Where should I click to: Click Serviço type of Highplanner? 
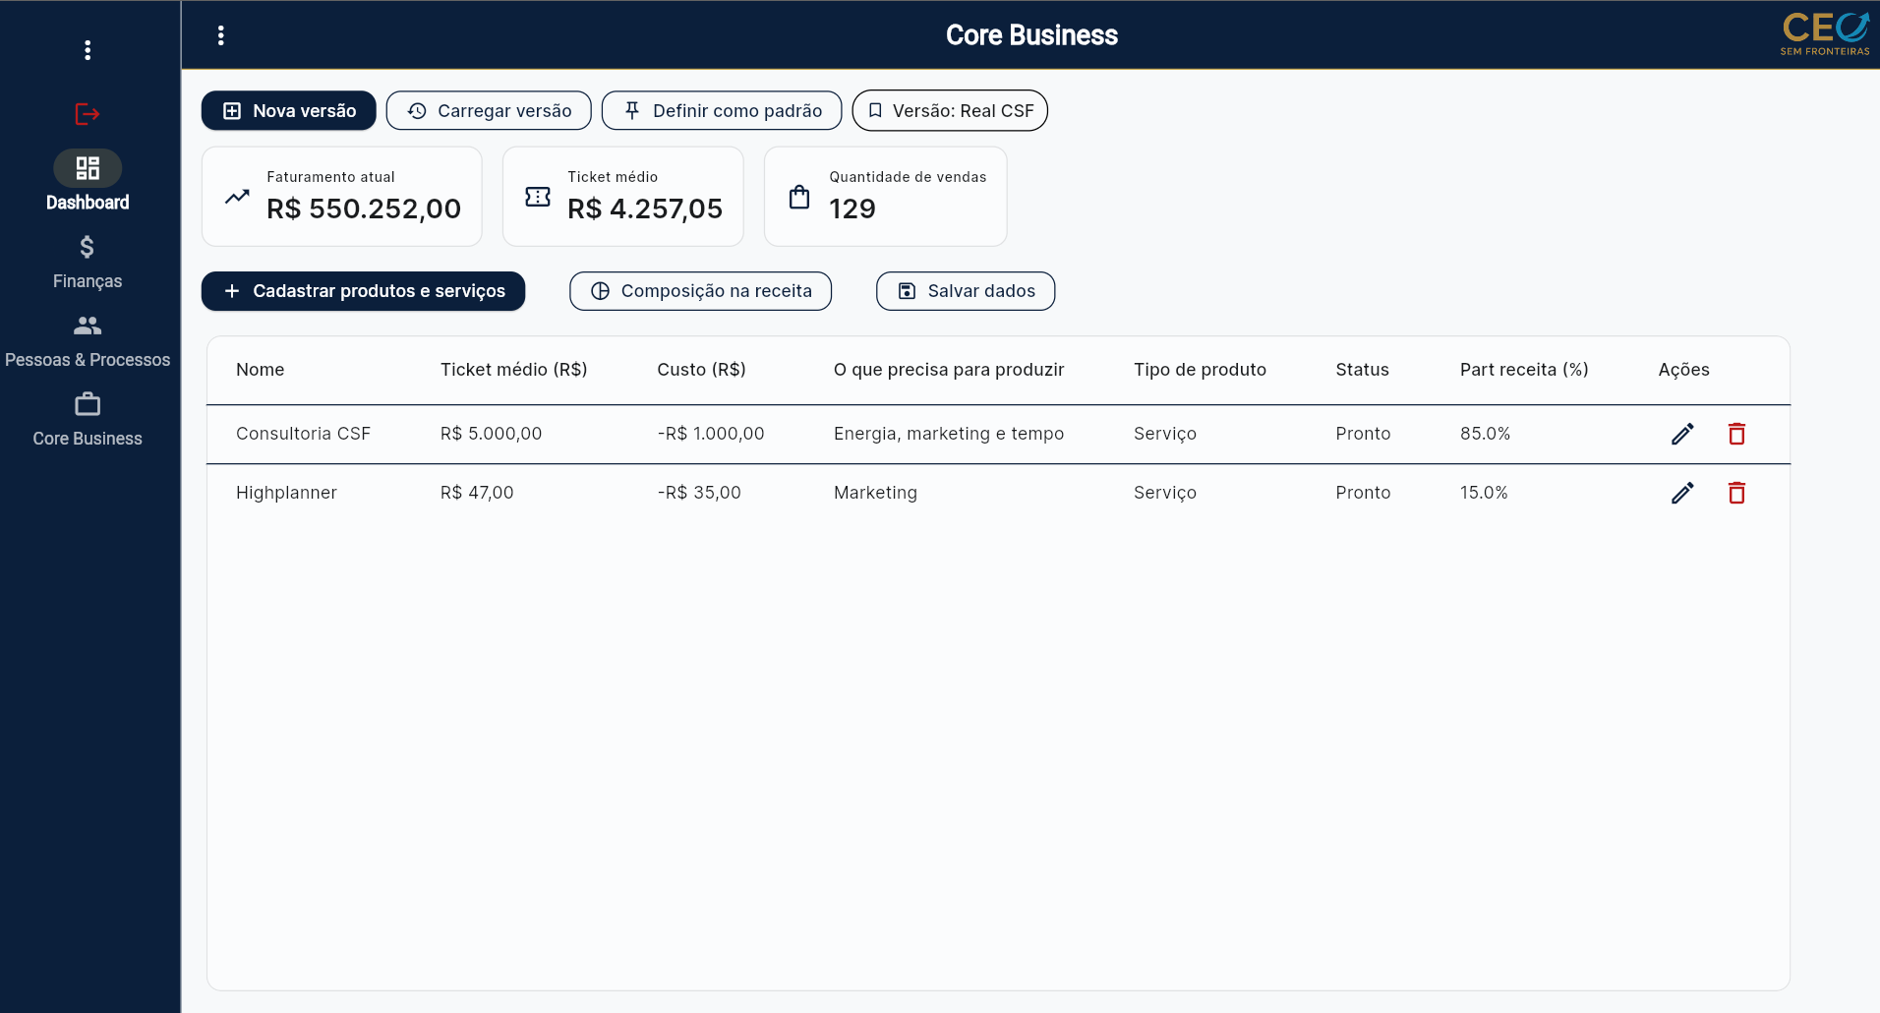coord(1165,493)
